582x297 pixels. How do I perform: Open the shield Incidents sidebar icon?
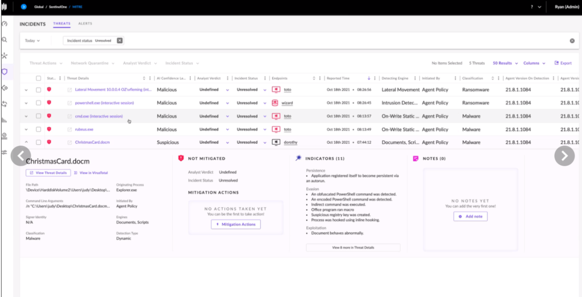(5, 72)
